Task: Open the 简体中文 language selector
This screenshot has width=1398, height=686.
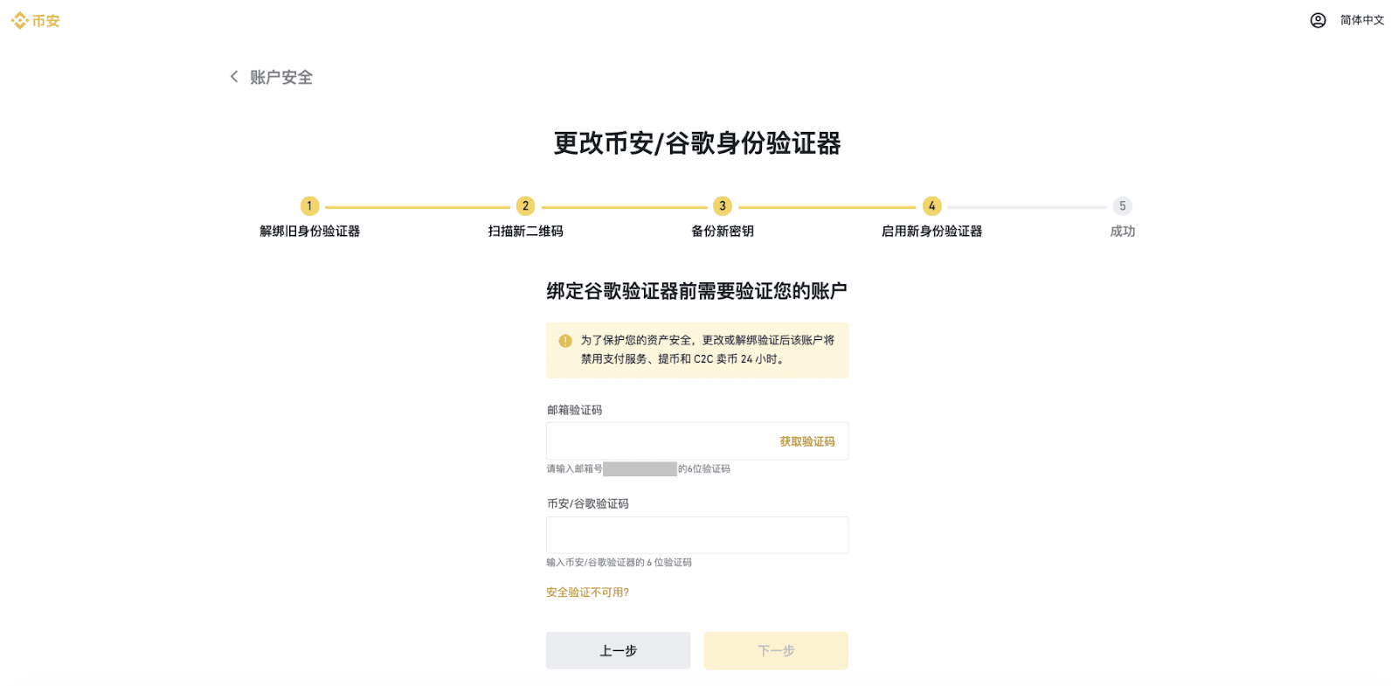Action: (1362, 20)
